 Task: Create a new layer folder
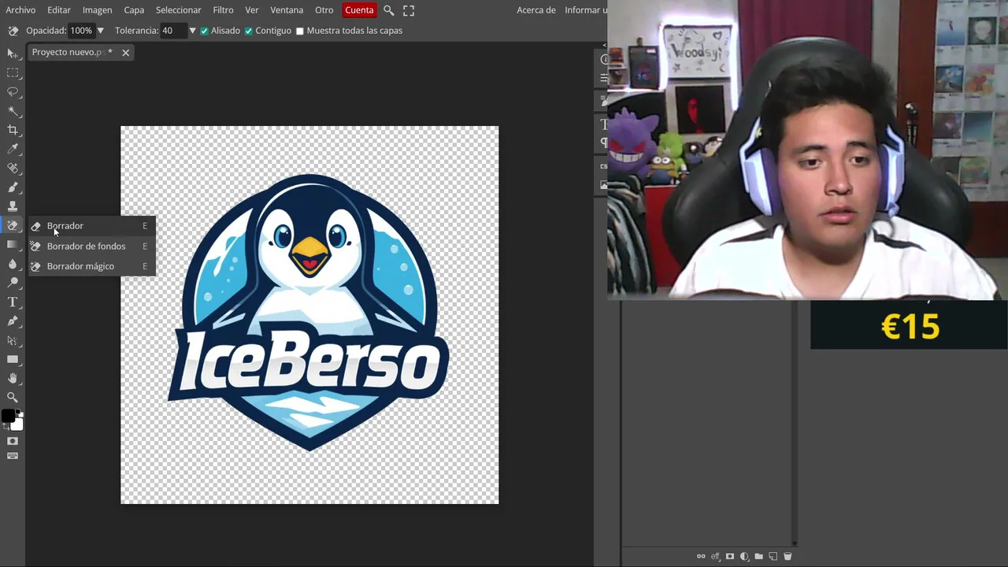[x=758, y=556]
